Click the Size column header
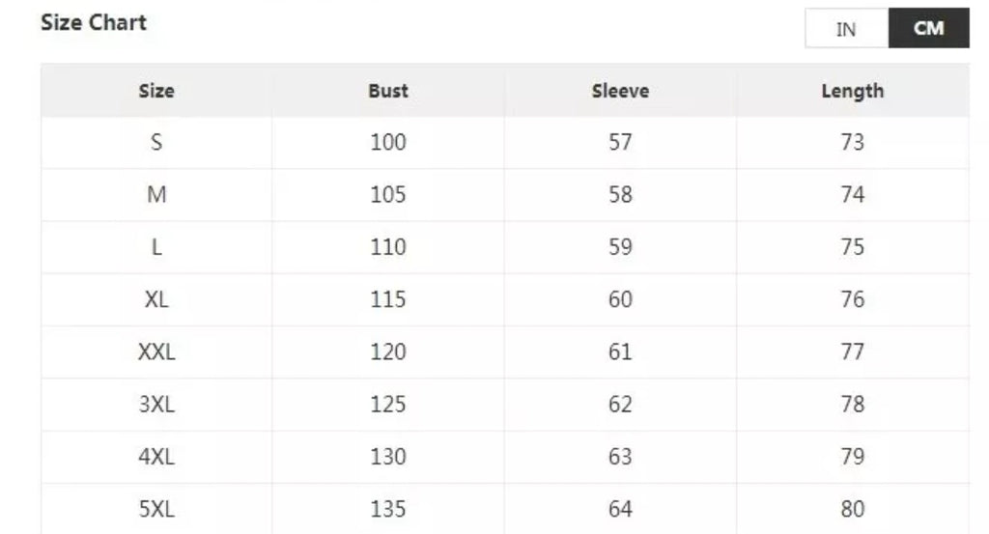989x534 pixels. pyautogui.click(x=156, y=92)
